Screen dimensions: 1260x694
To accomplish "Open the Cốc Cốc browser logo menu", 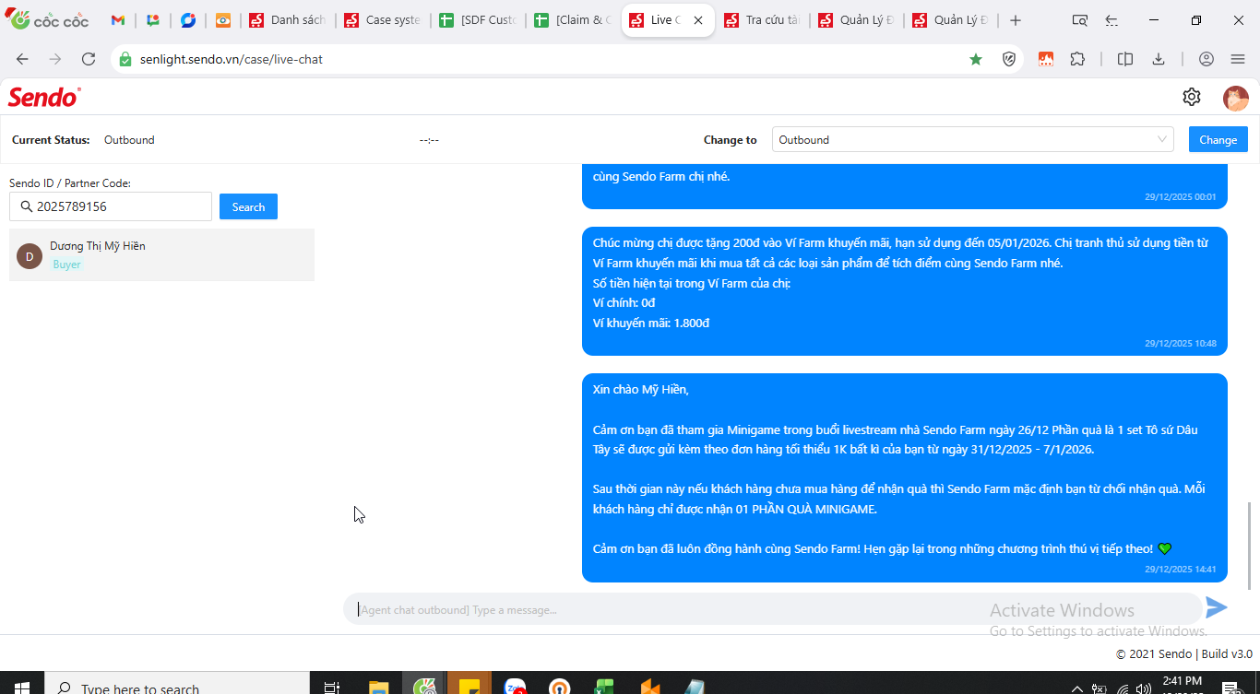I will pyautogui.click(x=49, y=20).
